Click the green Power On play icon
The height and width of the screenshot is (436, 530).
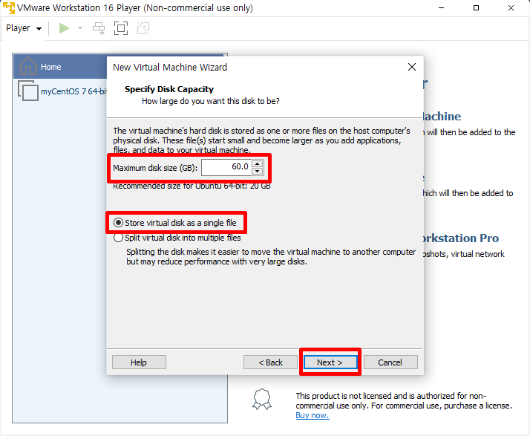click(x=64, y=28)
